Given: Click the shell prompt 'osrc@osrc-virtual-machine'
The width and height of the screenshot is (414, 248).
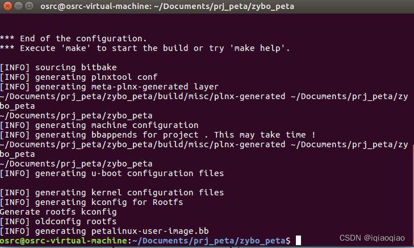Looking at the screenshot, I should coord(64,241).
